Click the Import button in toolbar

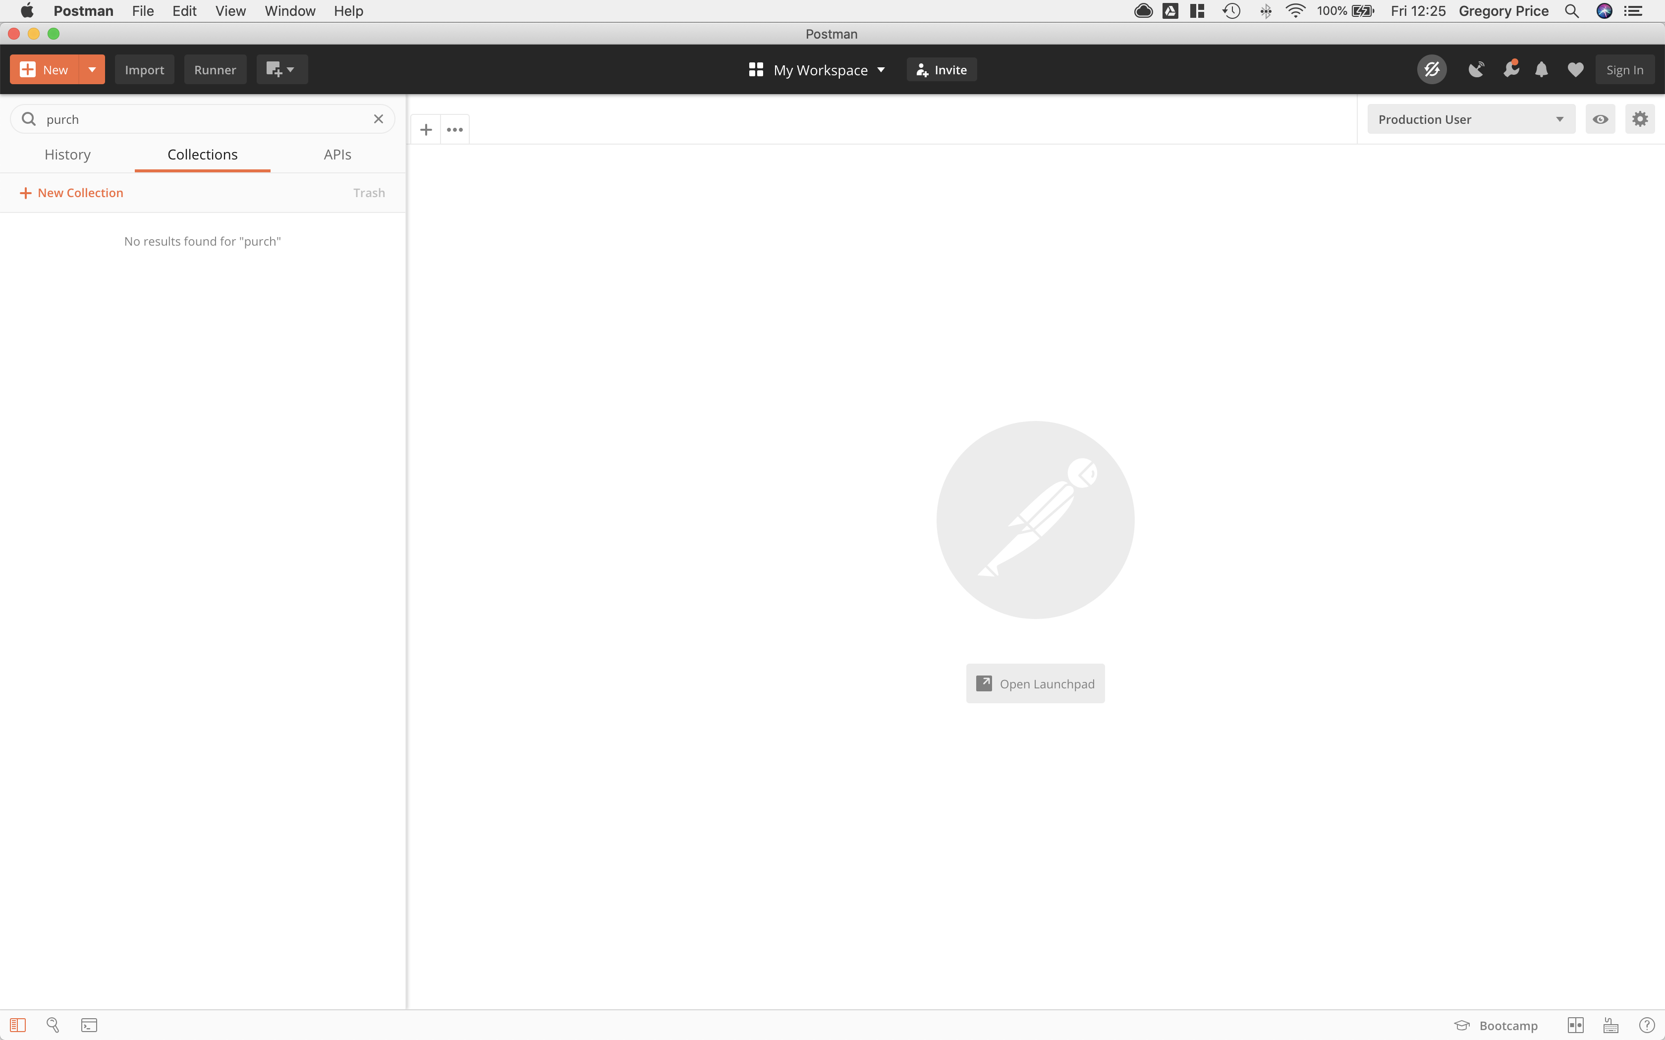point(144,68)
